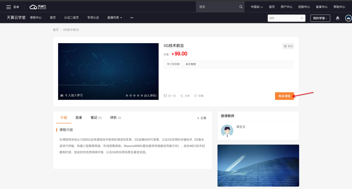Open the notification bell
352x189 pixels.
click(338, 18)
